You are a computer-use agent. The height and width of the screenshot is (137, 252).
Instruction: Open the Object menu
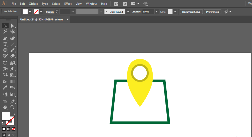[33, 4]
